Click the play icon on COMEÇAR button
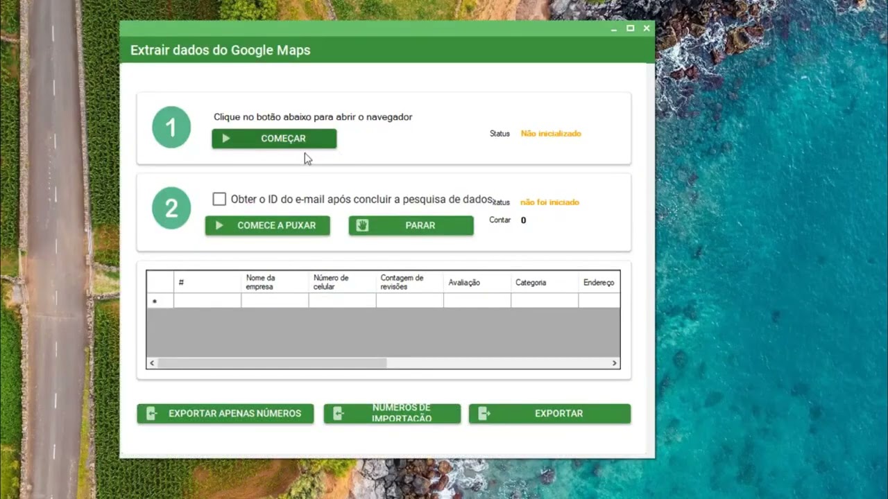The height and width of the screenshot is (499, 888). pyautogui.click(x=225, y=139)
